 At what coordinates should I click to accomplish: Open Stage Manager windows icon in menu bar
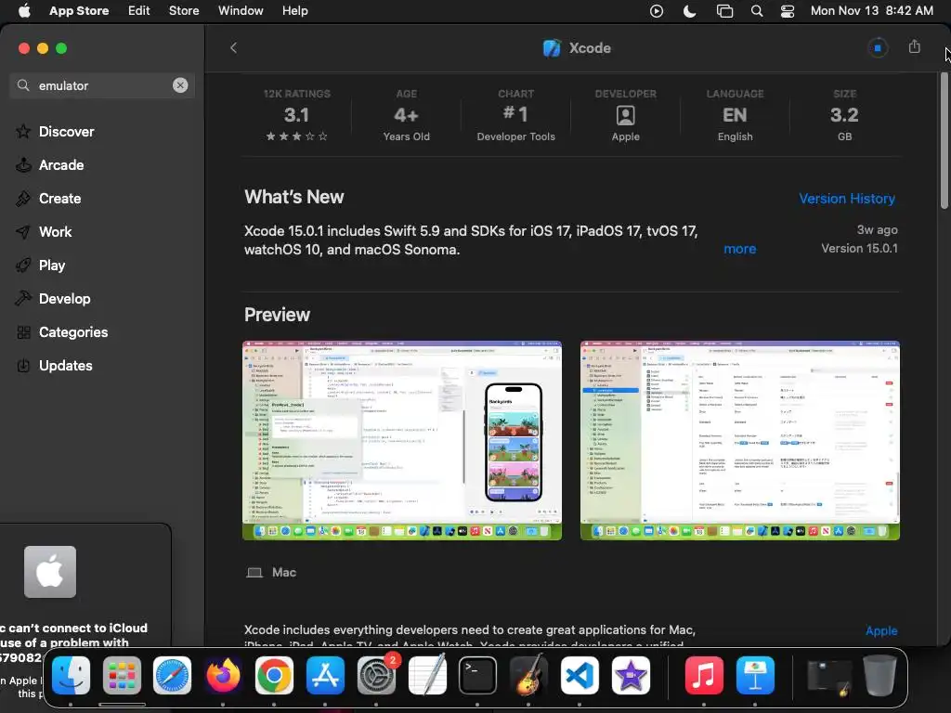click(x=724, y=11)
